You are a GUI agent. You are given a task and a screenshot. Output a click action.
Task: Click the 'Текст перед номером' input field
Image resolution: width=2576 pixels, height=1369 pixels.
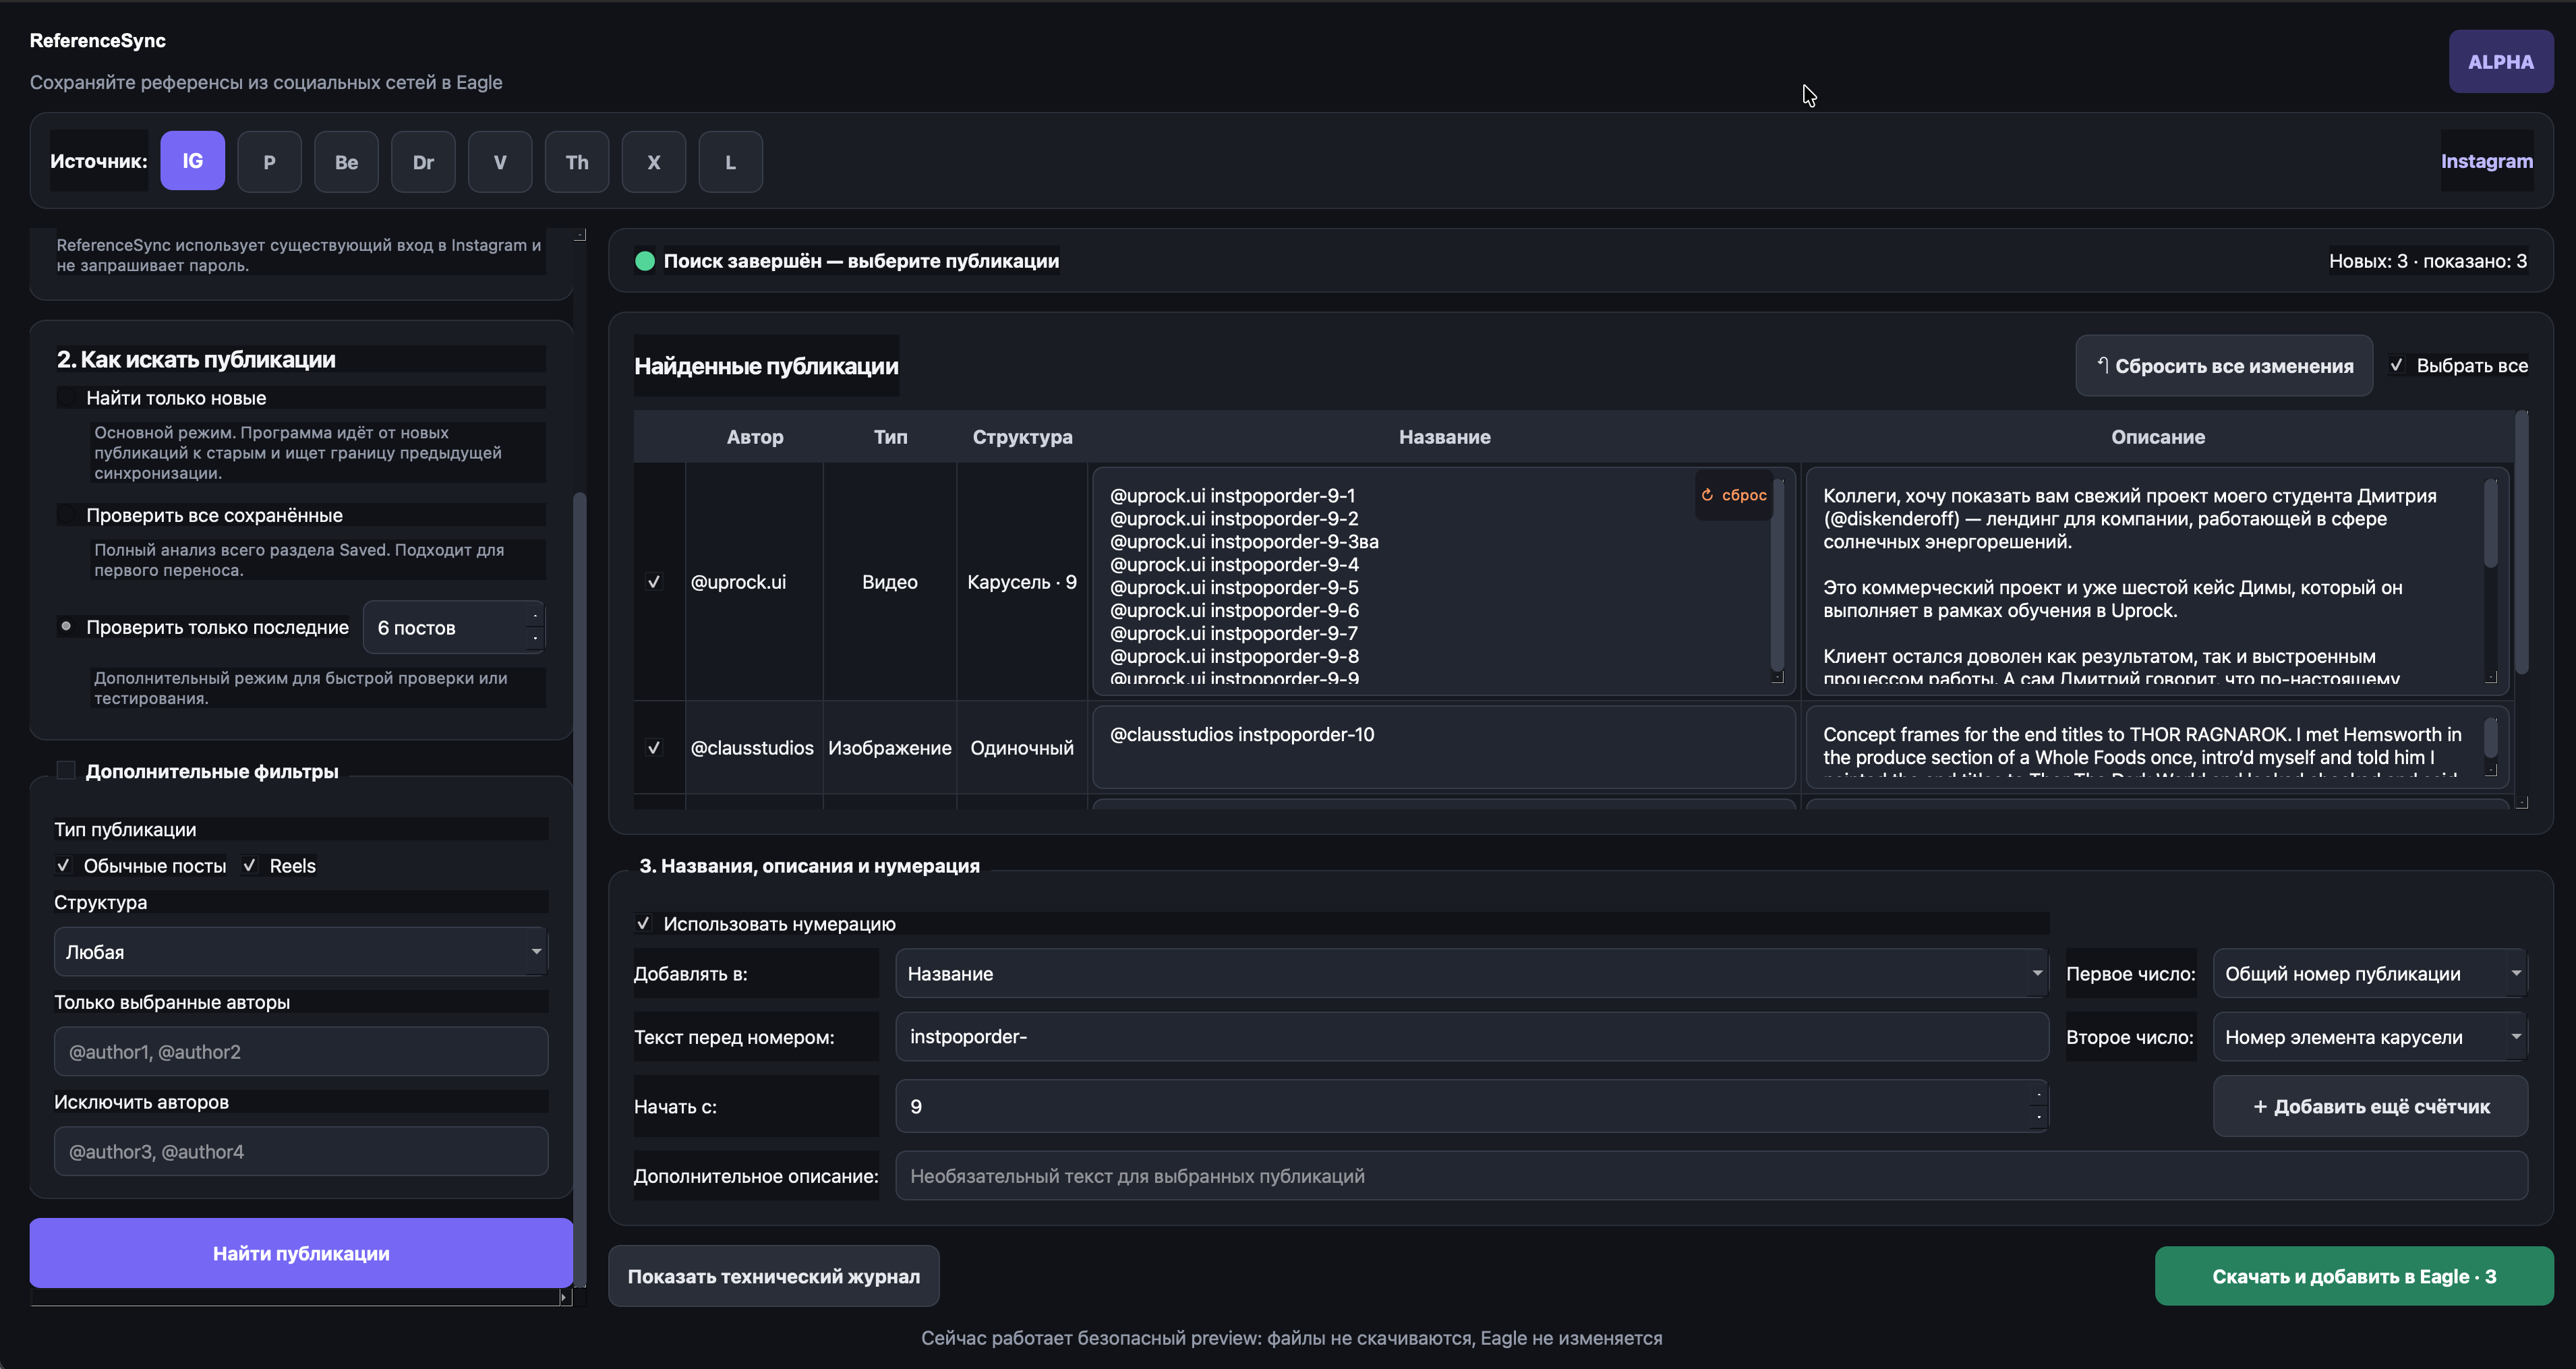click(x=1471, y=1036)
